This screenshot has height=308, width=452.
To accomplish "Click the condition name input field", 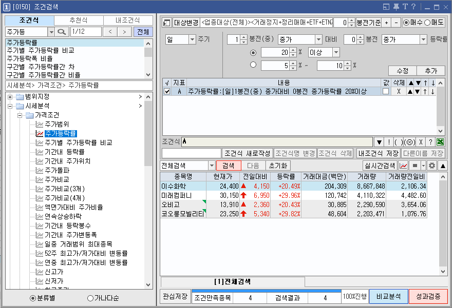I will pyautogui.click(x=192, y=153).
